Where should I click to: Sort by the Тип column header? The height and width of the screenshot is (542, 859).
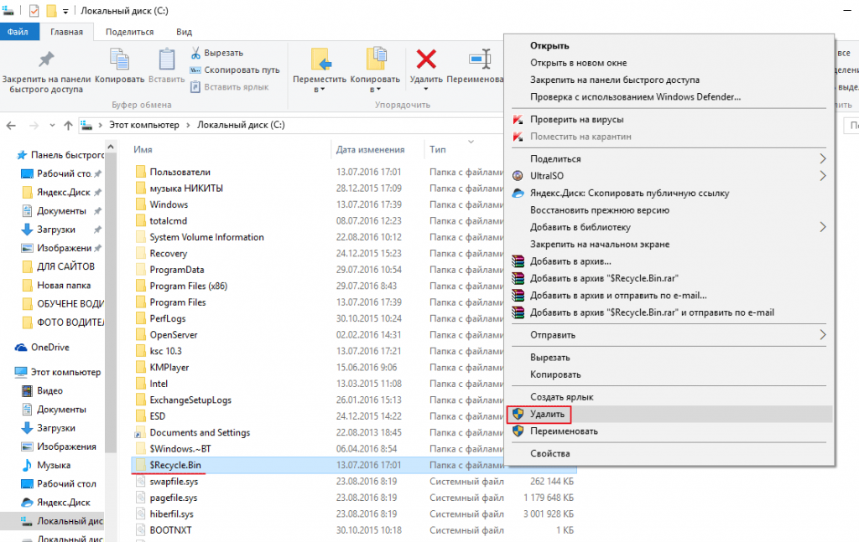pyautogui.click(x=438, y=149)
